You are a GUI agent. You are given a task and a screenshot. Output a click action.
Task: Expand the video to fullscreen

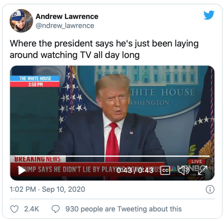[x=203, y=170]
